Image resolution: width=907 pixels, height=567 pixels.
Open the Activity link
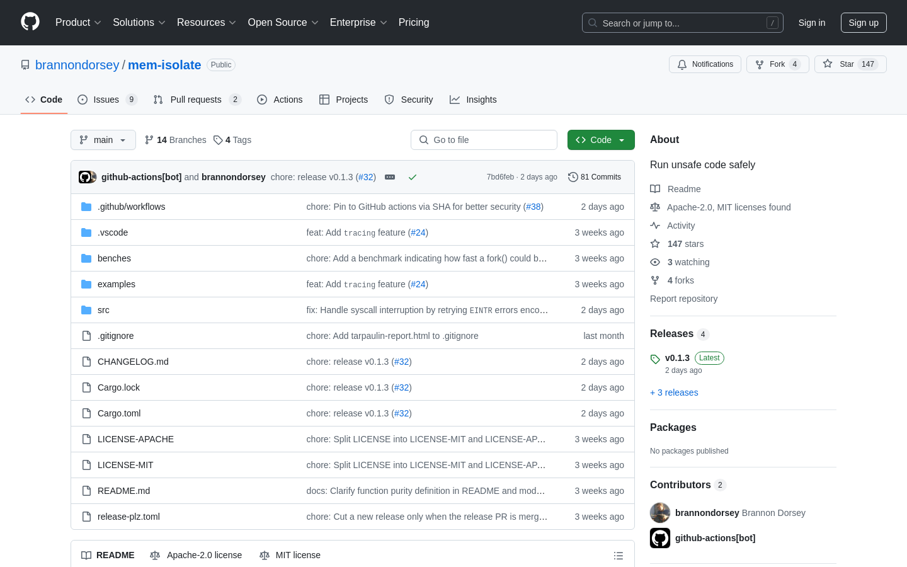click(x=673, y=226)
